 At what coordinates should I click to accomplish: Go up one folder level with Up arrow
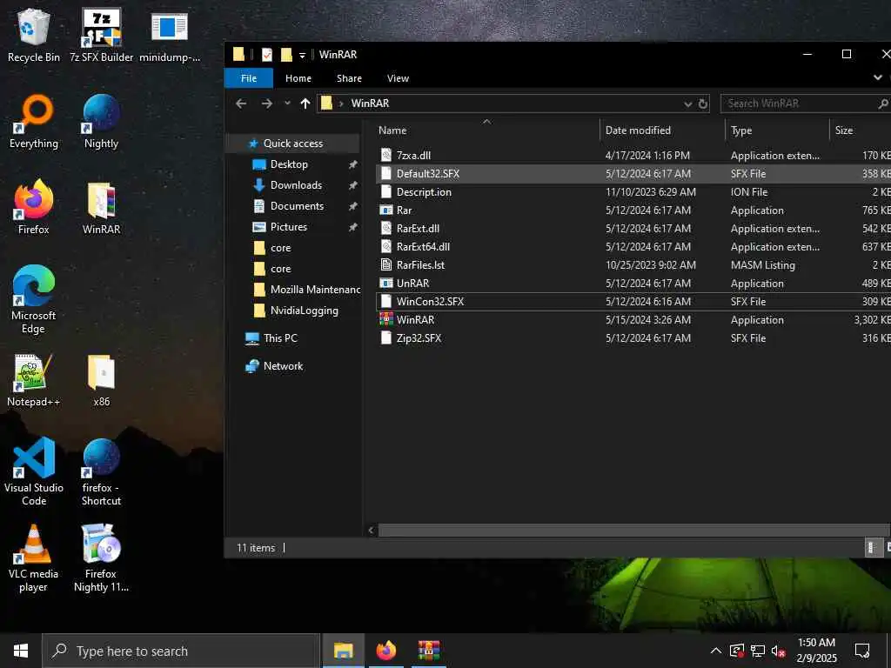tap(305, 104)
